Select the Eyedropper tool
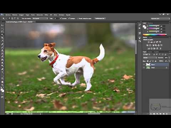The width and height of the screenshot is (171, 128). (2, 41)
